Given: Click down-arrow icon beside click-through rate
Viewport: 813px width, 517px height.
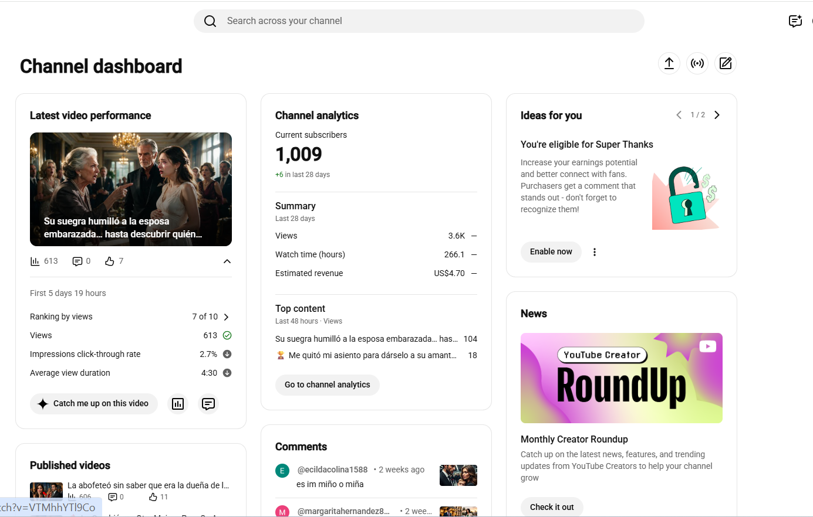Looking at the screenshot, I should pos(227,354).
